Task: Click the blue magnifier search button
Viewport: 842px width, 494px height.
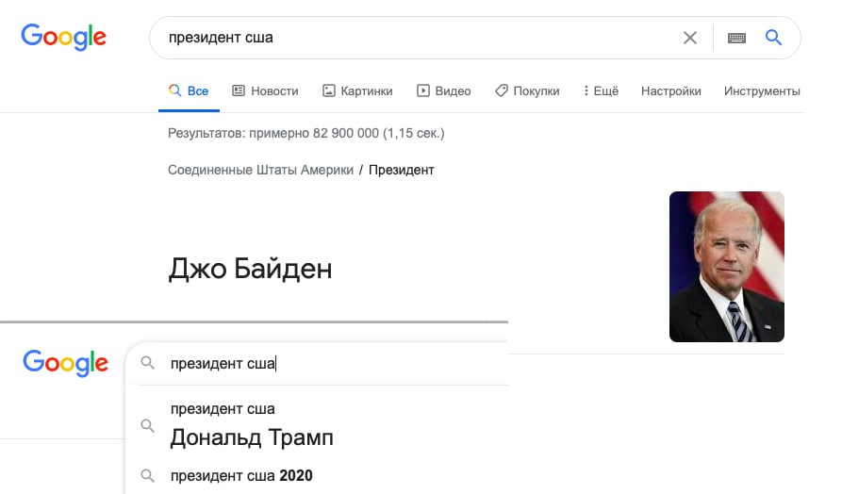Action: coord(773,37)
